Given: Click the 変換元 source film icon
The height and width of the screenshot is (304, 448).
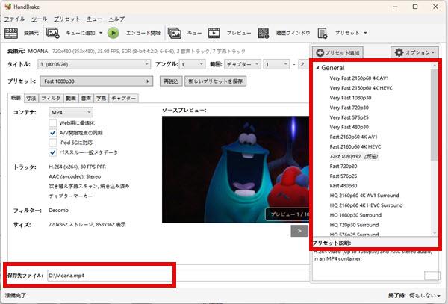Looking at the screenshot, I should point(11,33).
